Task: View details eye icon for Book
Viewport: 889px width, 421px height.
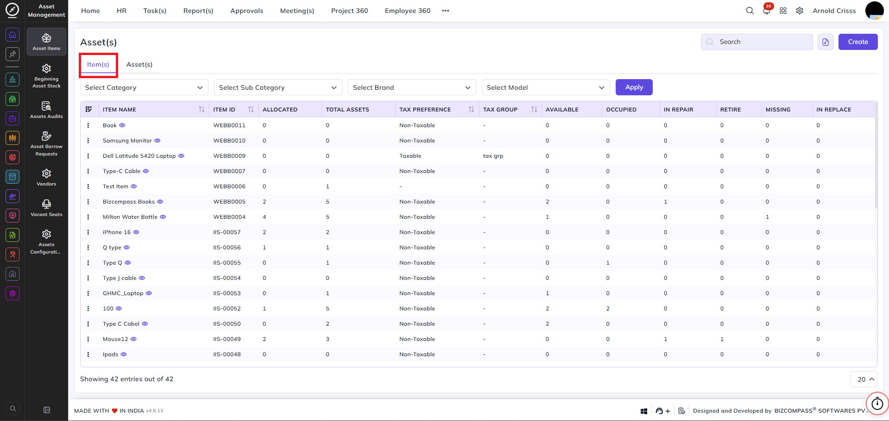Action: (122, 125)
